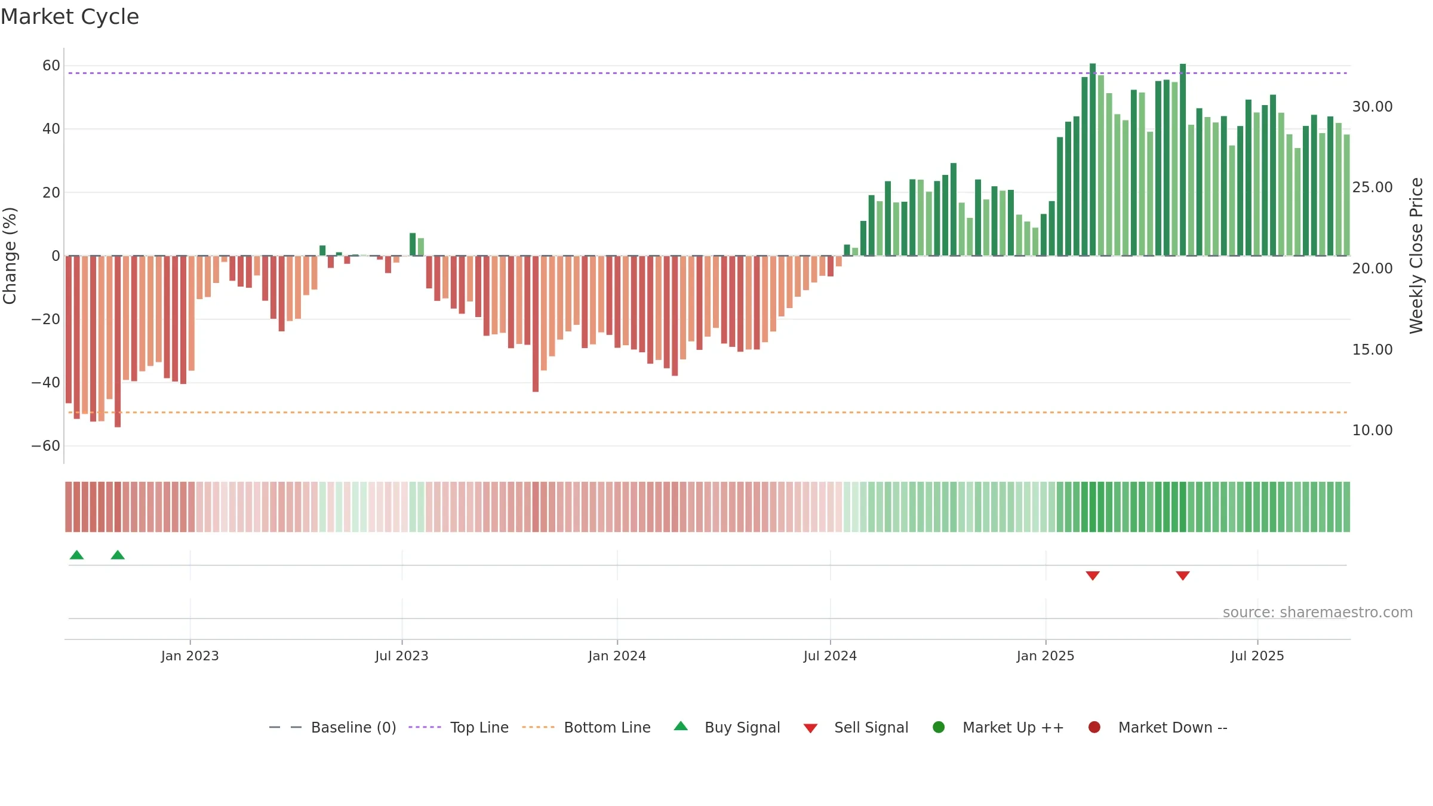Image resolution: width=1433 pixels, height=806 pixels.
Task: Click the Market Down -- red dot
Action: coord(1094,727)
